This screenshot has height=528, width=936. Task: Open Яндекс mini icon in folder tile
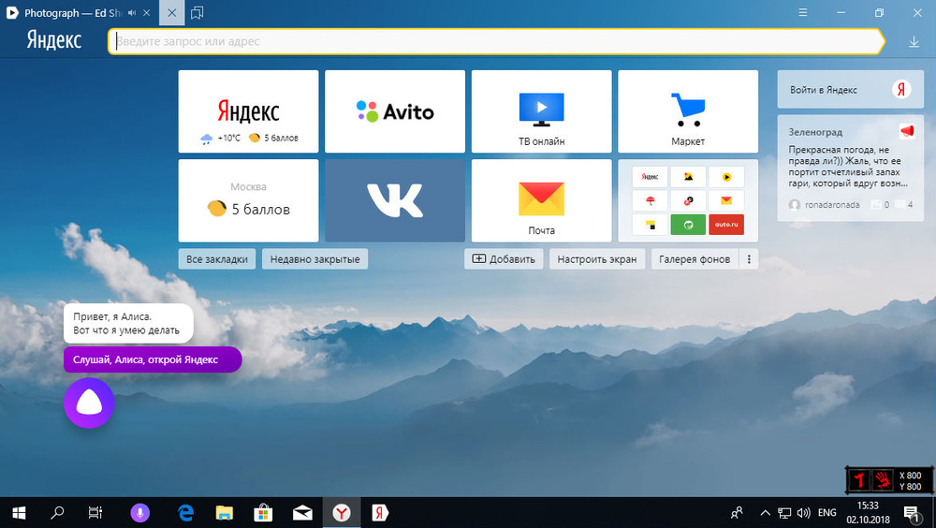click(x=651, y=177)
